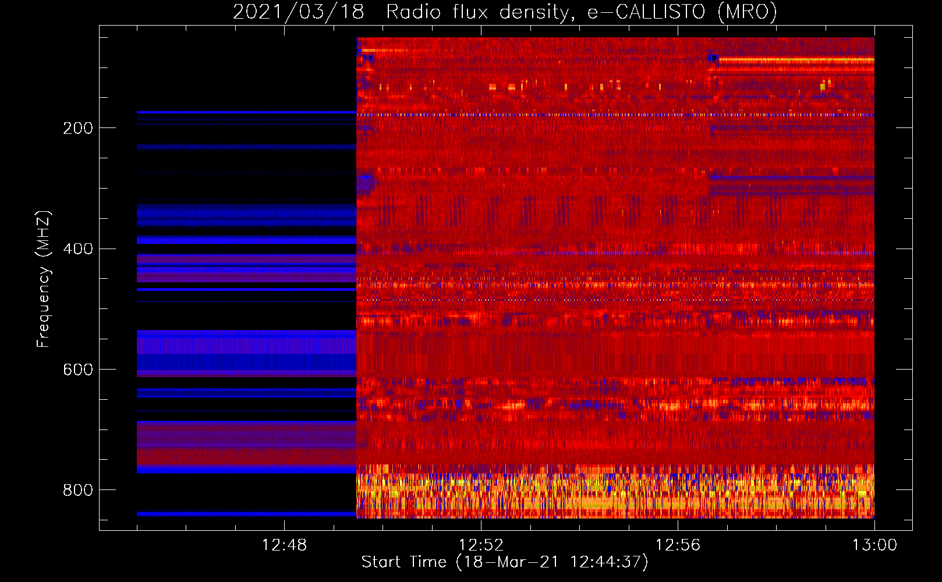
Task: Click the plot title 'Radio flux density, e-CALLISTO (MRO)'
Action: click(582, 12)
